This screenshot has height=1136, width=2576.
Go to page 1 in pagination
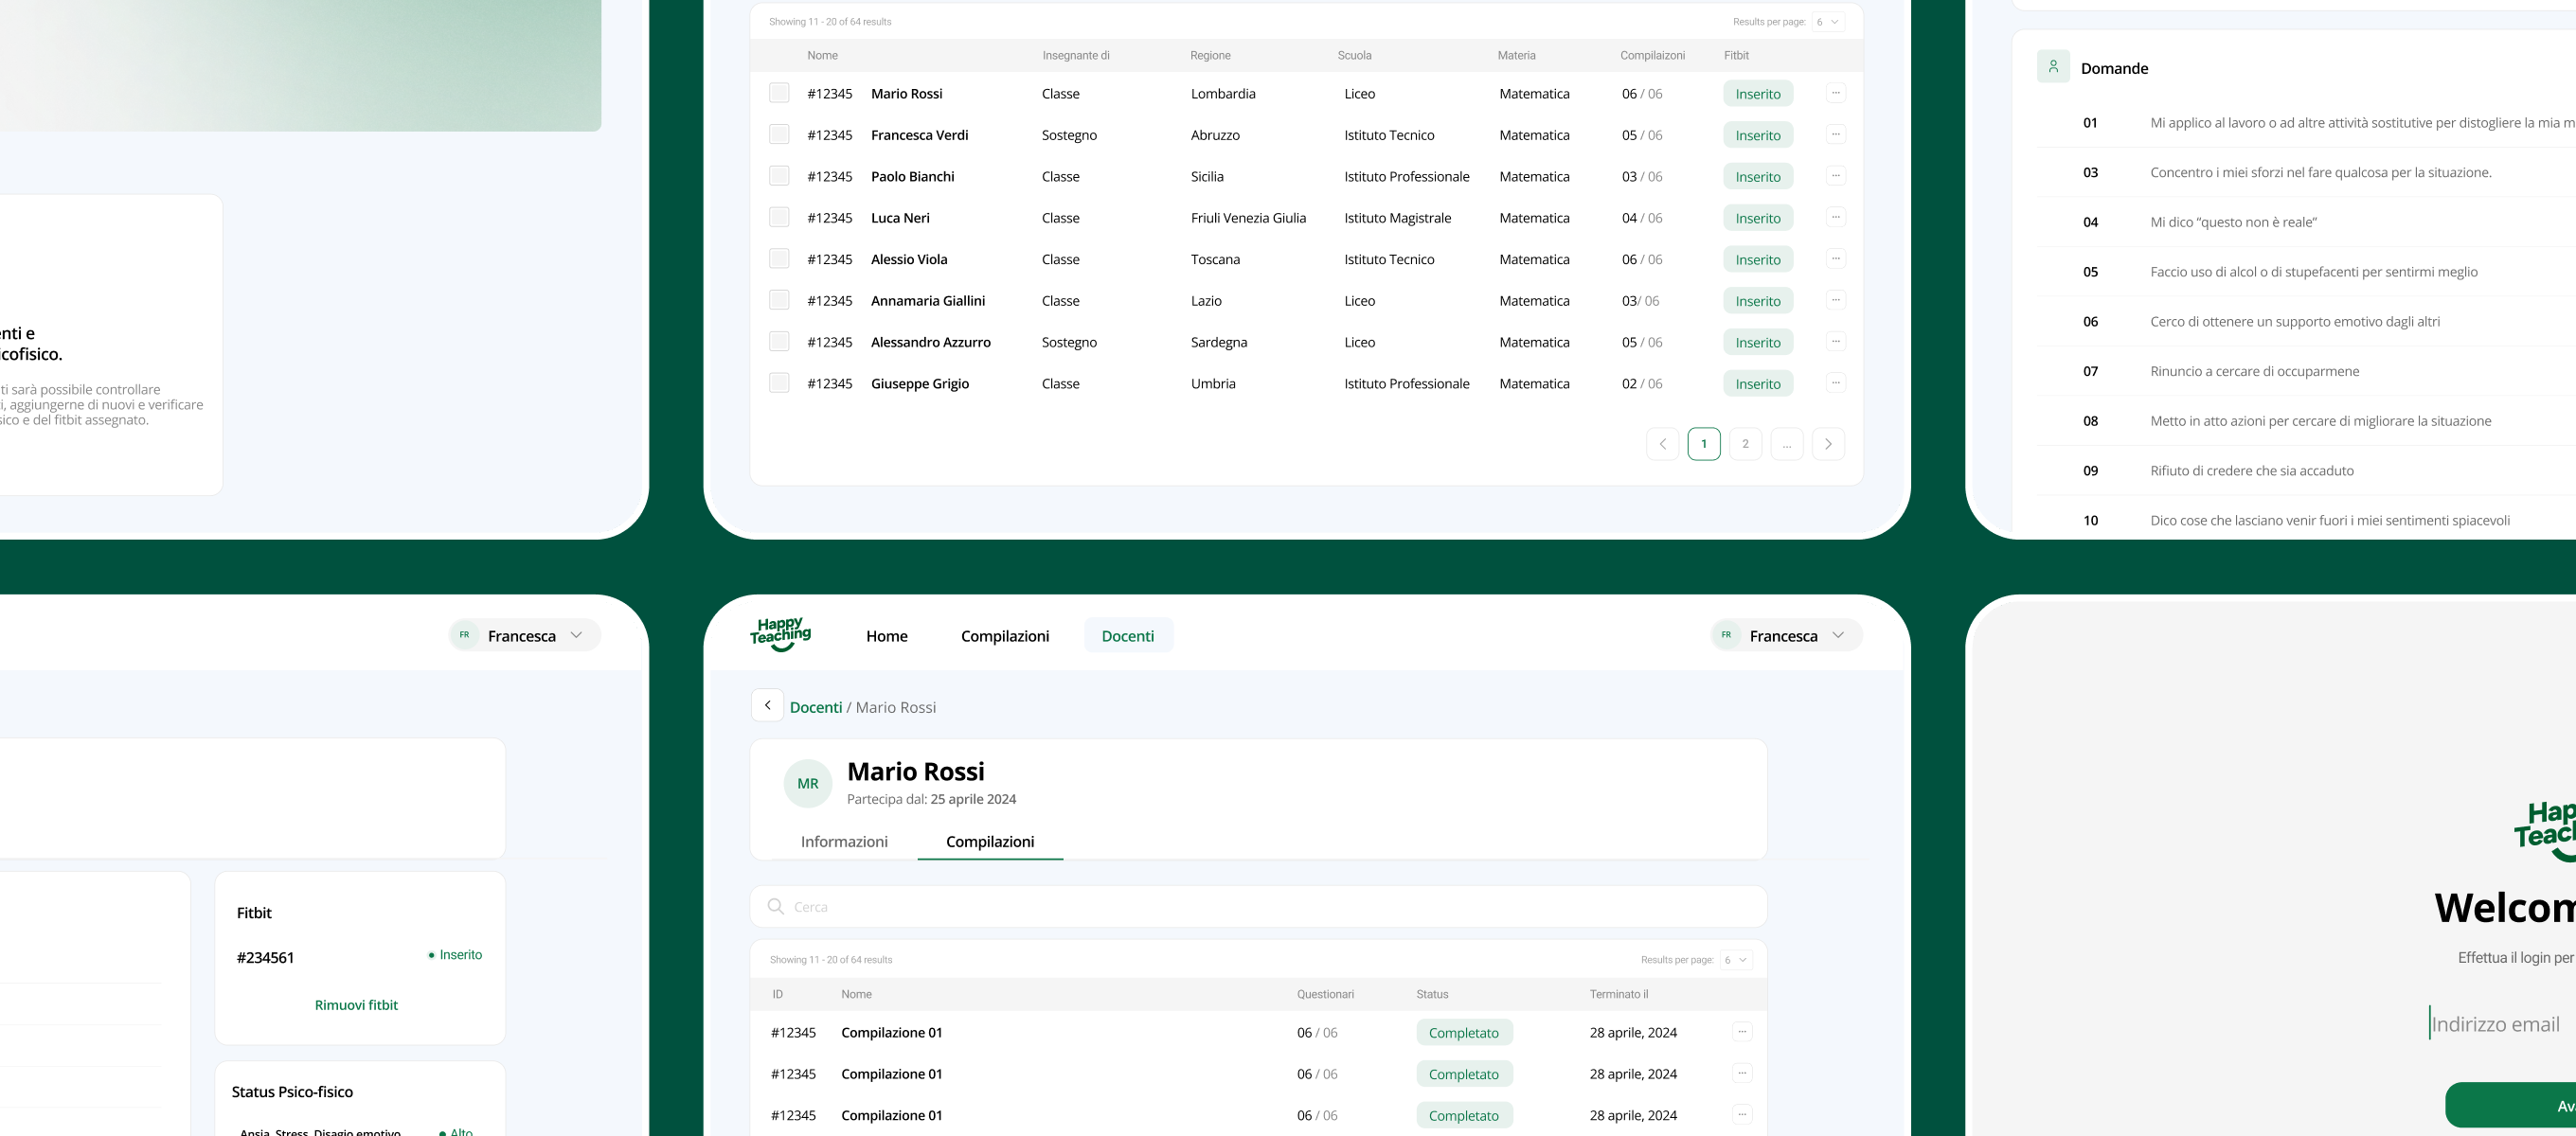point(1704,444)
